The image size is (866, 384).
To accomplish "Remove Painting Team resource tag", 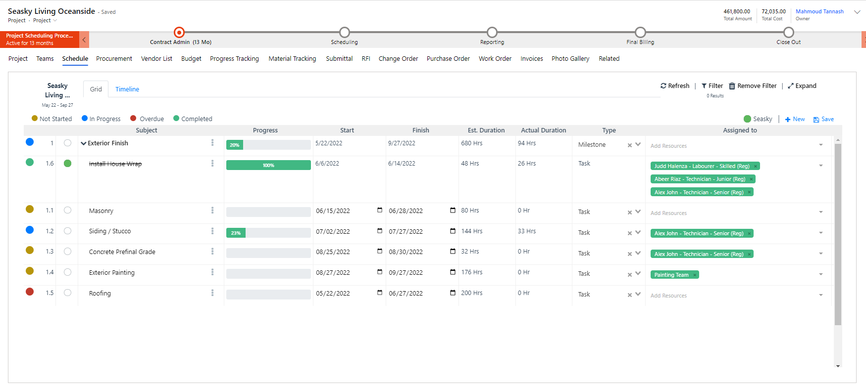I will 695,275.
